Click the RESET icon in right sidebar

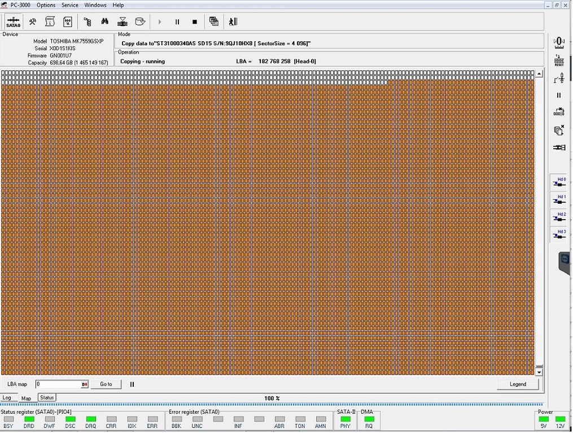[x=559, y=62]
